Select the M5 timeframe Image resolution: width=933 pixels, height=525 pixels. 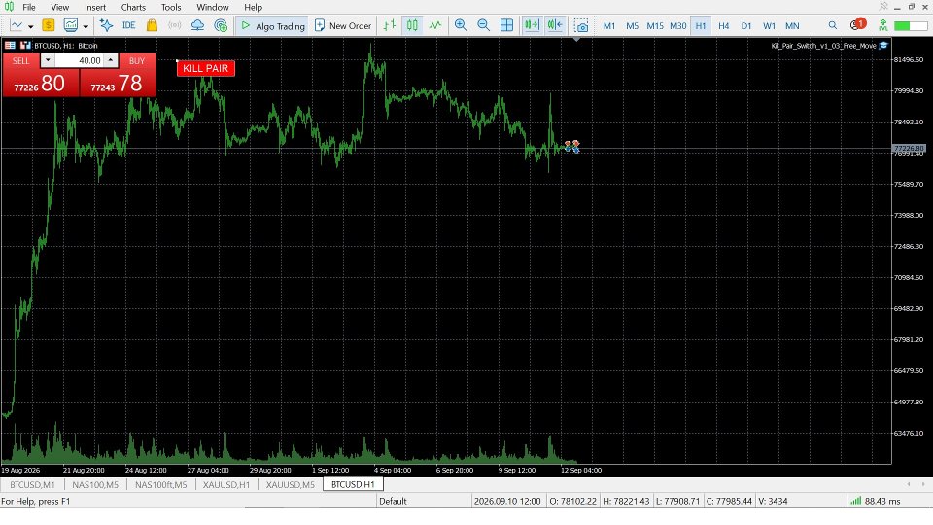632,26
